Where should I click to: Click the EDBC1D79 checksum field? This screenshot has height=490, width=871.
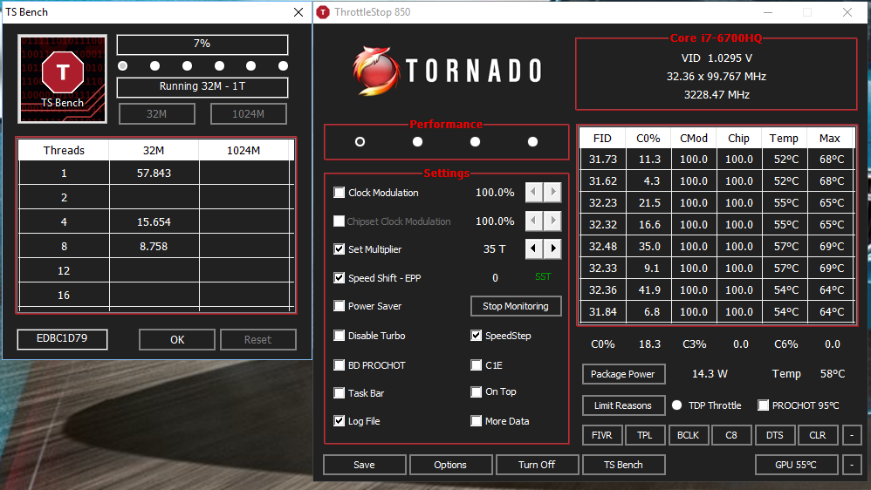(62, 338)
